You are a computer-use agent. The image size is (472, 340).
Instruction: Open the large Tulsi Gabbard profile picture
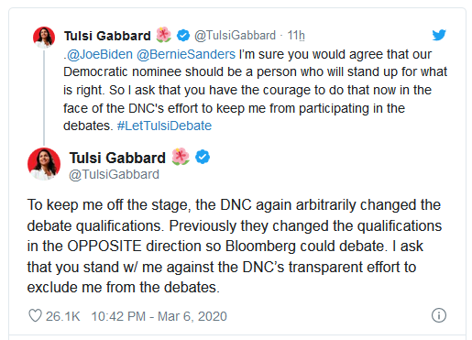click(44, 164)
